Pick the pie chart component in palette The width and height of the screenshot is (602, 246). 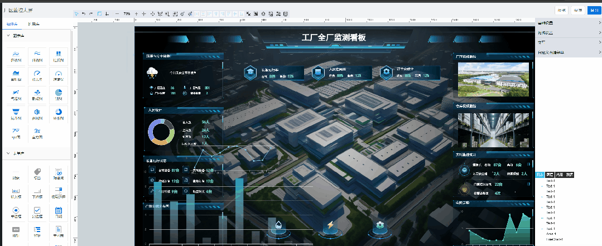click(59, 94)
